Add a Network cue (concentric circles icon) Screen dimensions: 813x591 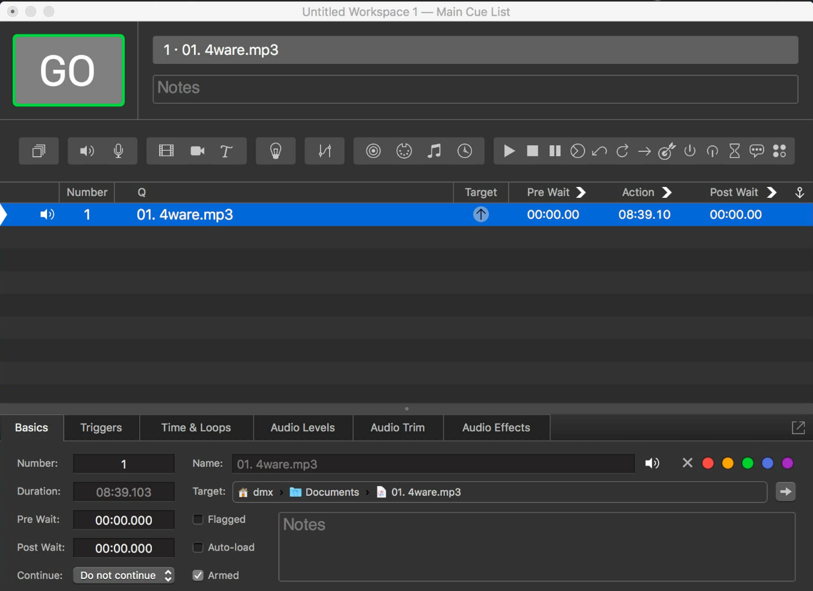373,151
